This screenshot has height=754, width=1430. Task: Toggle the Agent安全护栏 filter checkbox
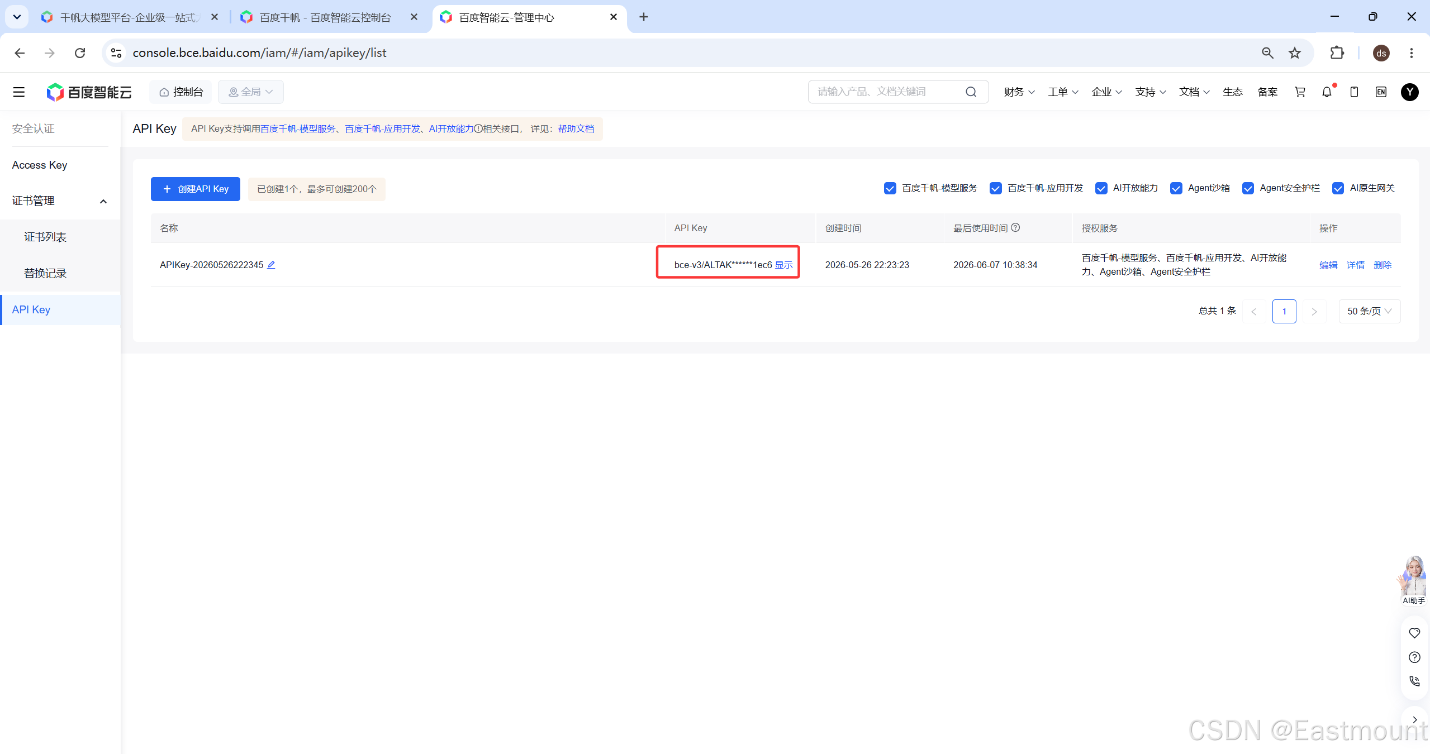[x=1248, y=188]
